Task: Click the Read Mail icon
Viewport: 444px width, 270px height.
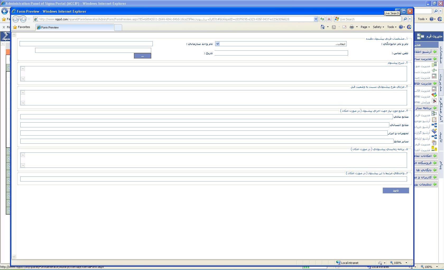Action: (344, 27)
